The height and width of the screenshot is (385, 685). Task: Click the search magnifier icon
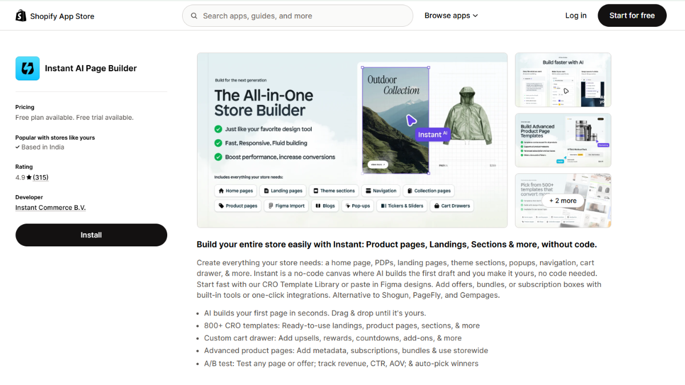(194, 16)
